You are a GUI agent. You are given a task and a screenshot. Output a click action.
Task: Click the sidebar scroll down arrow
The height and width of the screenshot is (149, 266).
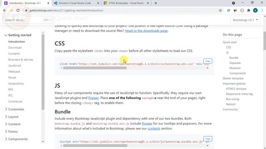[x=43, y=142]
